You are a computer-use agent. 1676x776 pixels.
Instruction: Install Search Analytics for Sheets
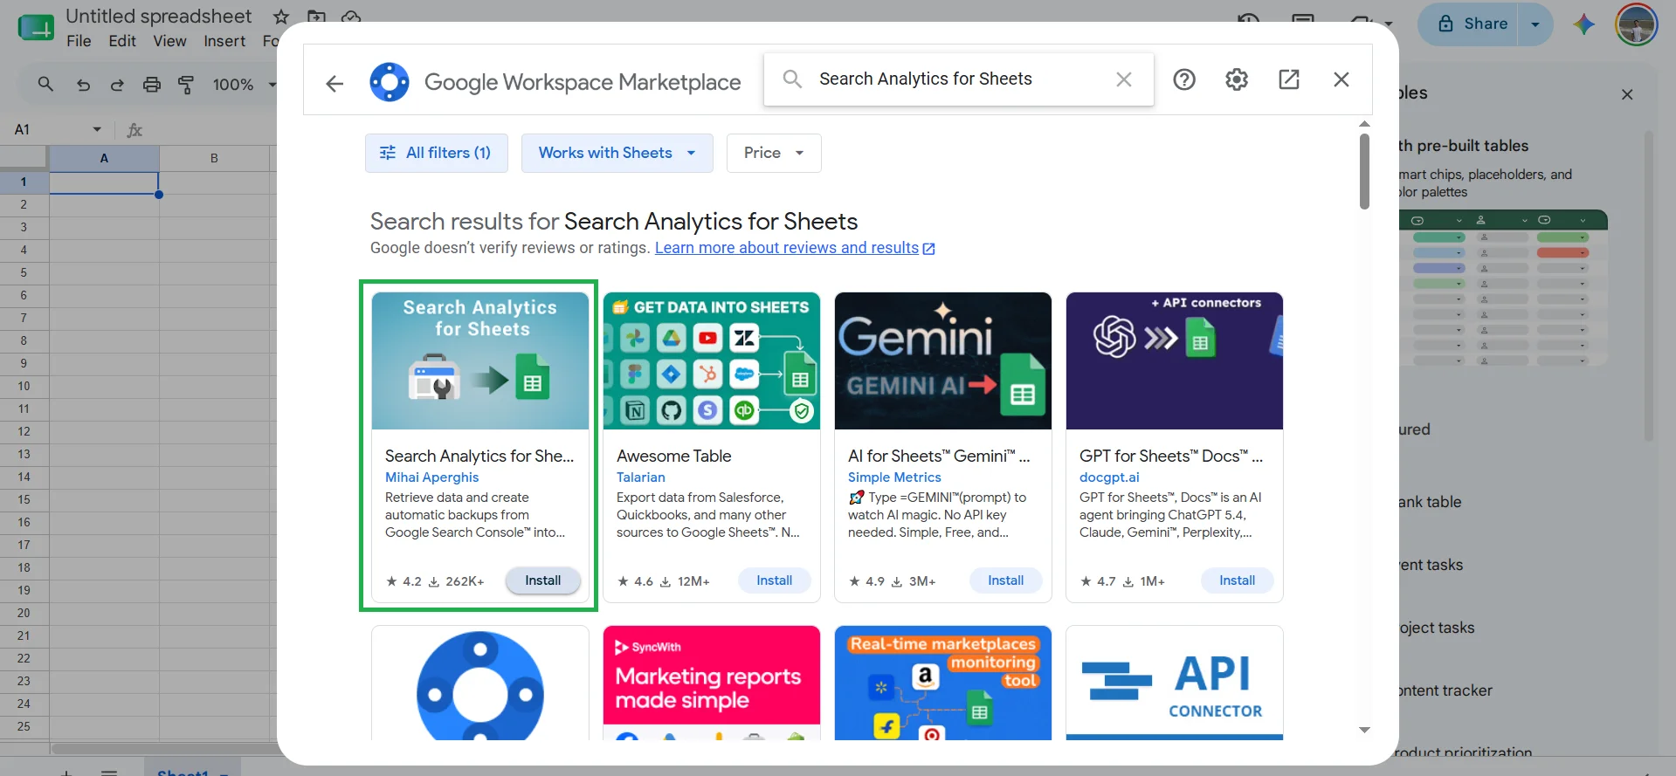click(x=543, y=580)
